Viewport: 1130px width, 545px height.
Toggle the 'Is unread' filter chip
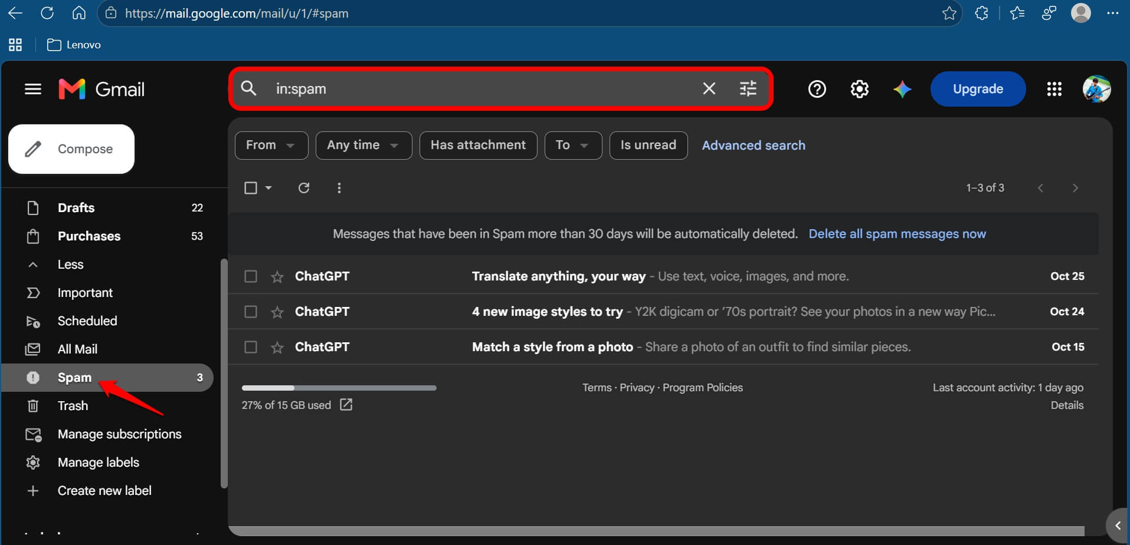pyautogui.click(x=648, y=146)
